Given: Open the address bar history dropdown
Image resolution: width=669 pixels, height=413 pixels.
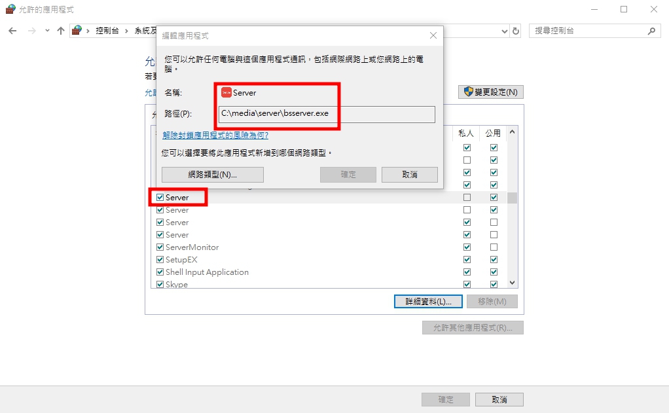Looking at the screenshot, I should (x=504, y=31).
